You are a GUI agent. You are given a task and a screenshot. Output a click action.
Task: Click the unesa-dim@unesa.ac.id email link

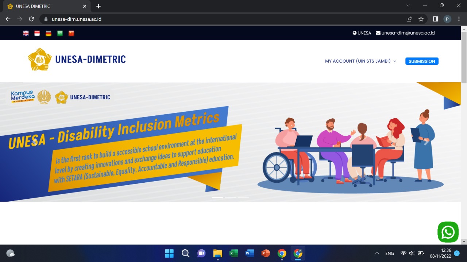tap(405, 33)
